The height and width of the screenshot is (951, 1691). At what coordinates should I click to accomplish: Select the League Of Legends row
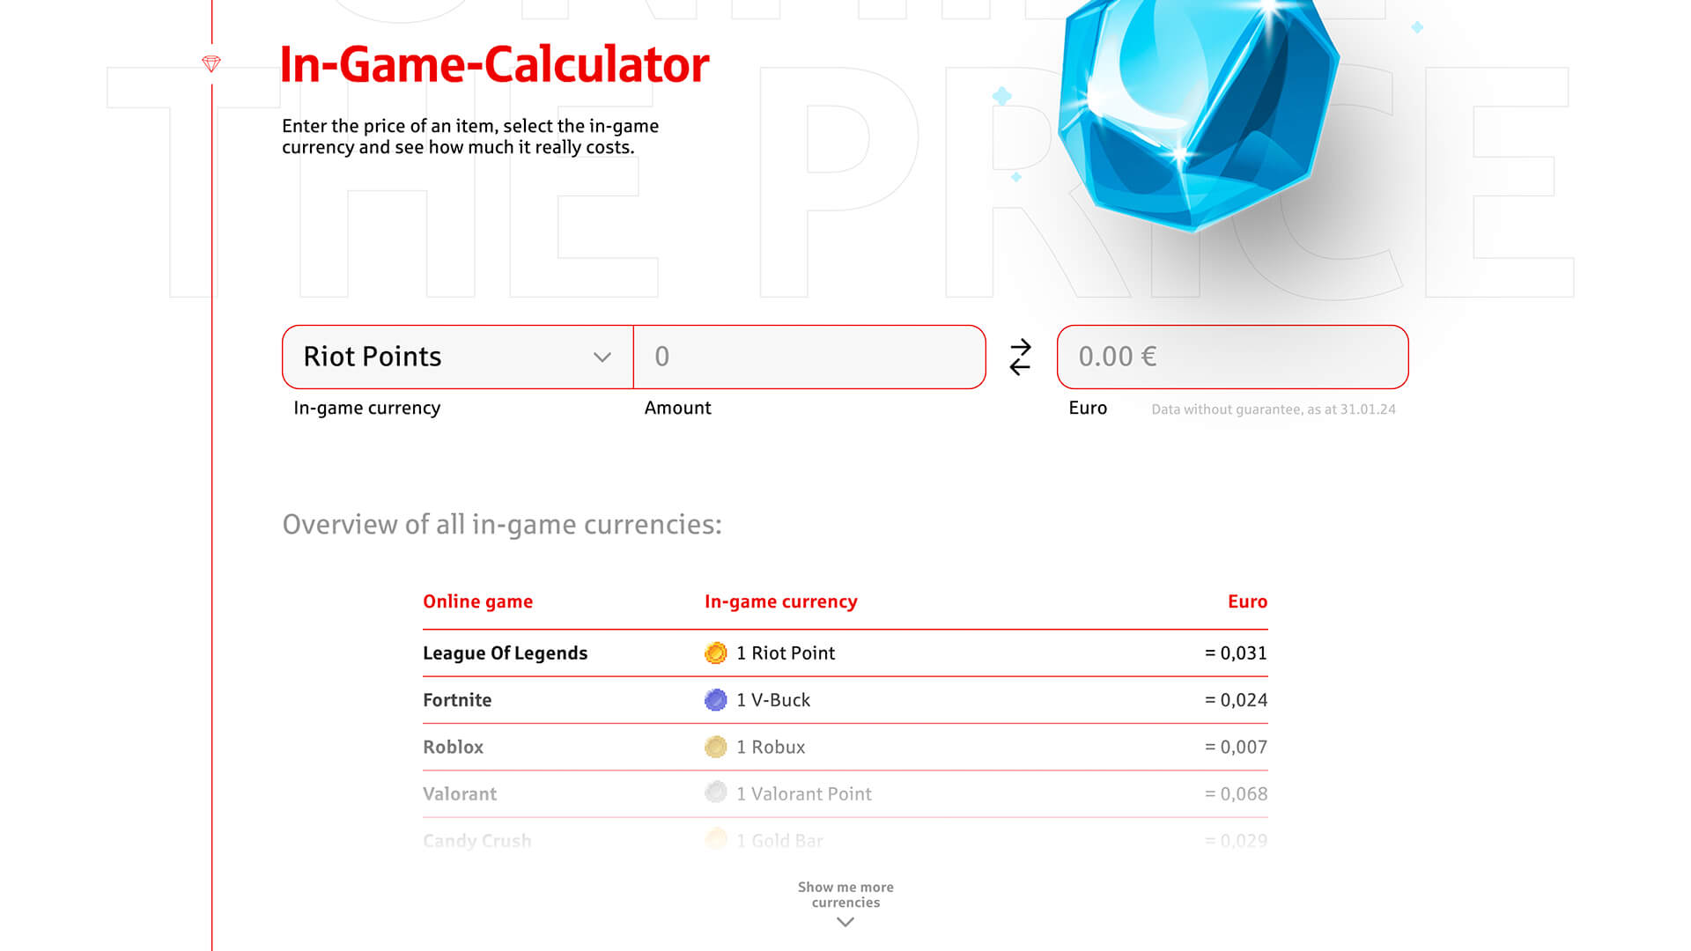pos(845,653)
